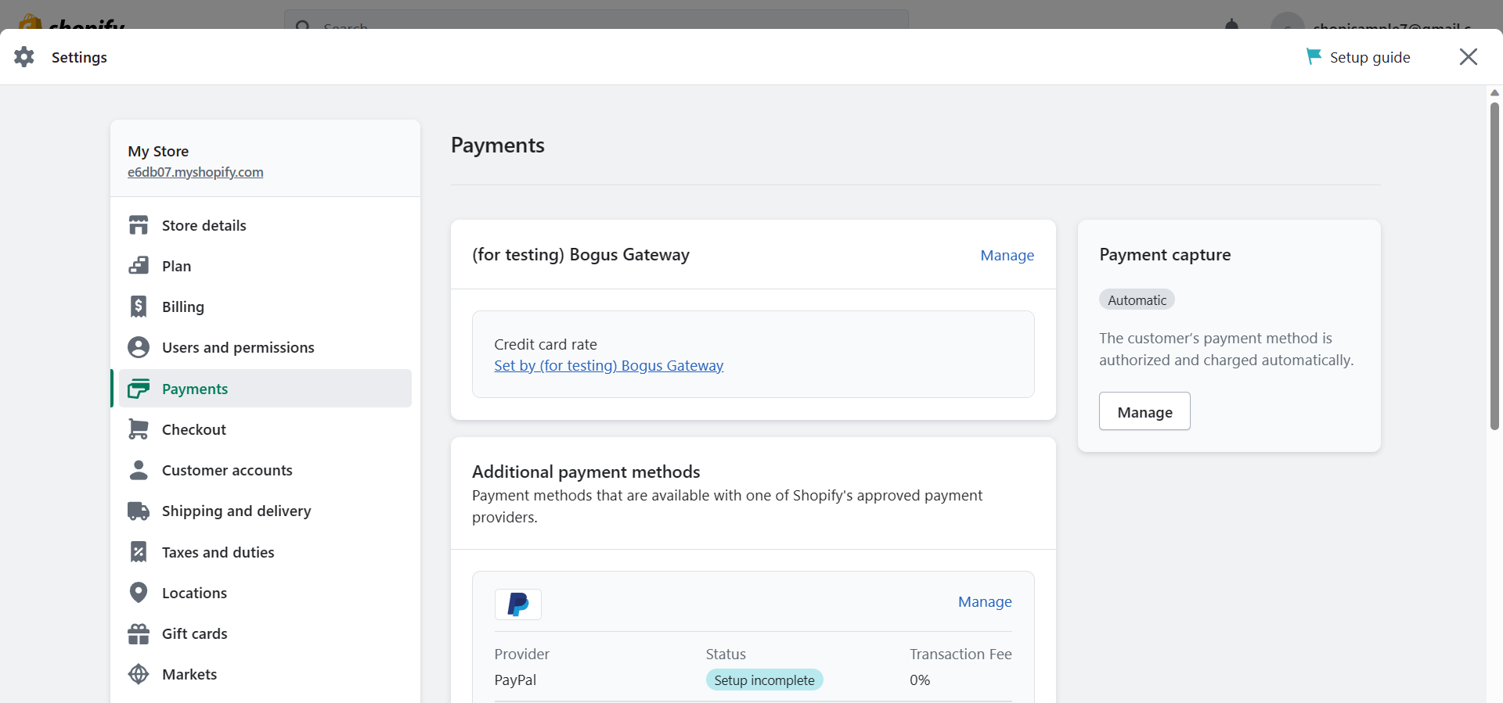Click the Provider column header
The height and width of the screenshot is (703, 1503).
click(522, 654)
